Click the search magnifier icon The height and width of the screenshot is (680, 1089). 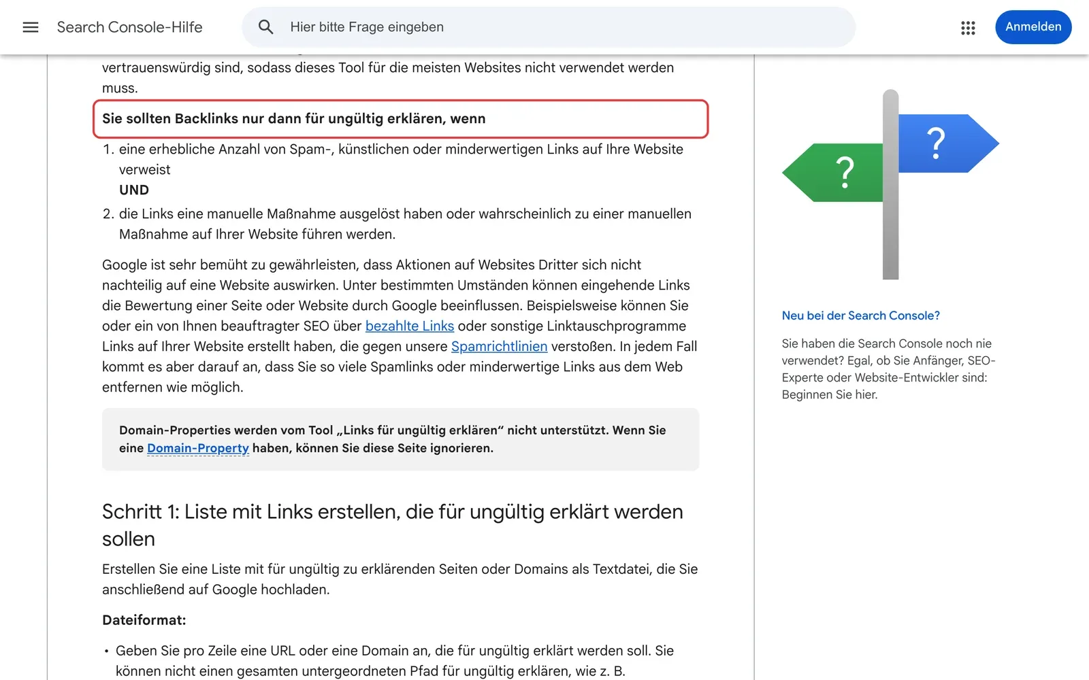(x=266, y=27)
